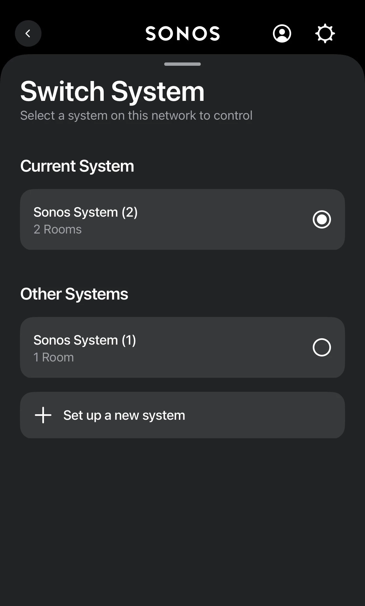Viewport: 365px width, 606px height.
Task: Tap the sheet drag handle bar
Action: 182,64
